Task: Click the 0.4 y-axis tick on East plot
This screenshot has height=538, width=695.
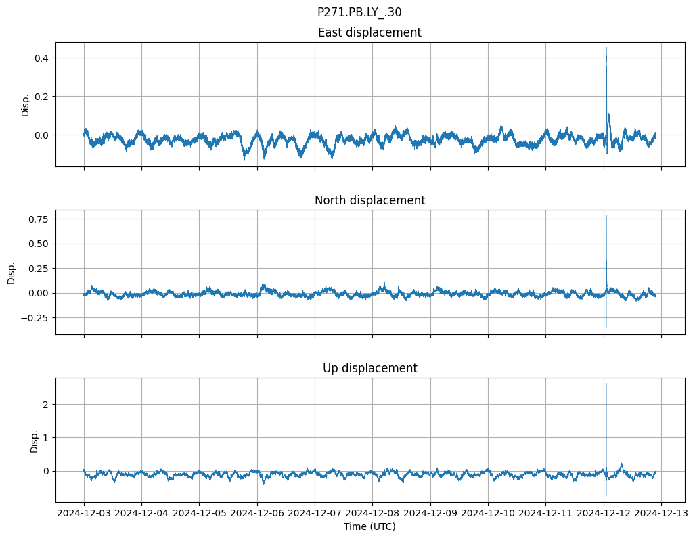Action: (42, 58)
